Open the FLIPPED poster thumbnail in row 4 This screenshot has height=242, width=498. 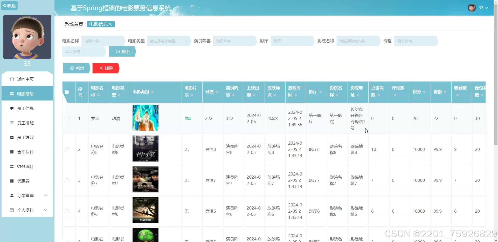point(146,210)
